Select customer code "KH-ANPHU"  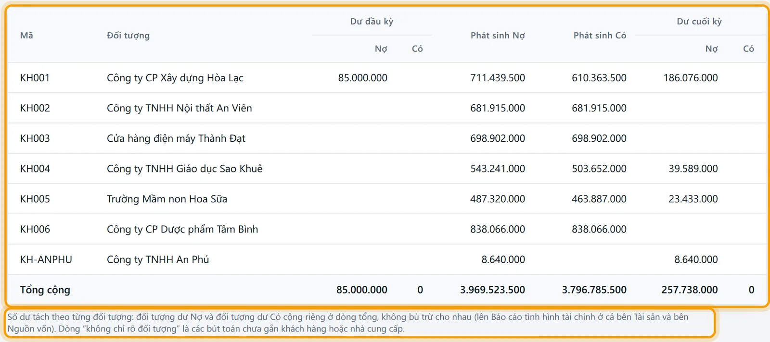(x=46, y=259)
